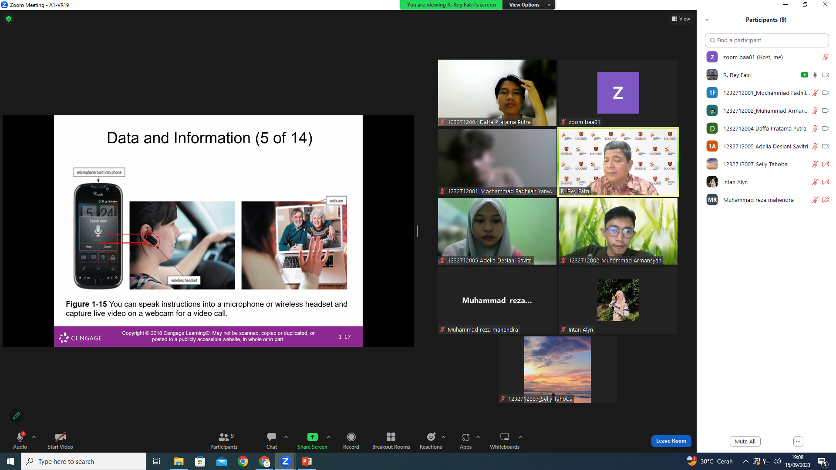The width and height of the screenshot is (836, 470).
Task: Click the green encryption shield icon
Action: (9, 19)
